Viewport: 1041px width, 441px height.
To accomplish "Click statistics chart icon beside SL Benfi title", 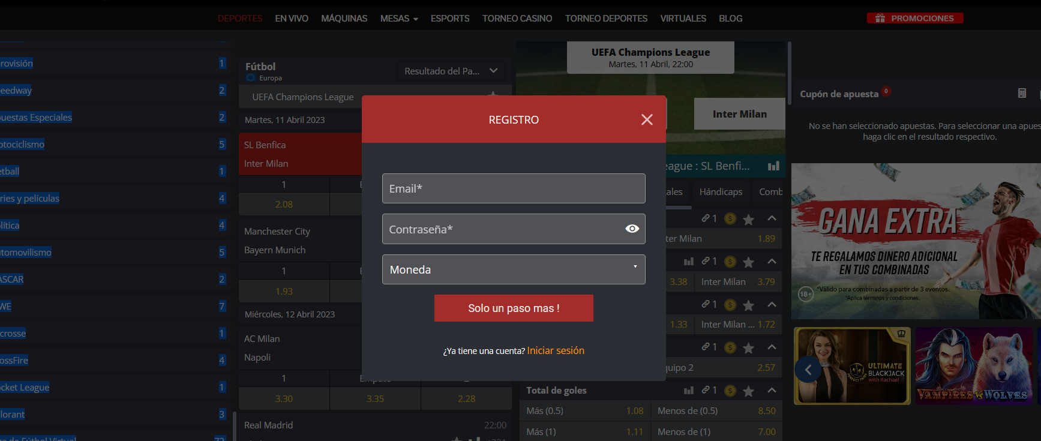I will [x=773, y=166].
